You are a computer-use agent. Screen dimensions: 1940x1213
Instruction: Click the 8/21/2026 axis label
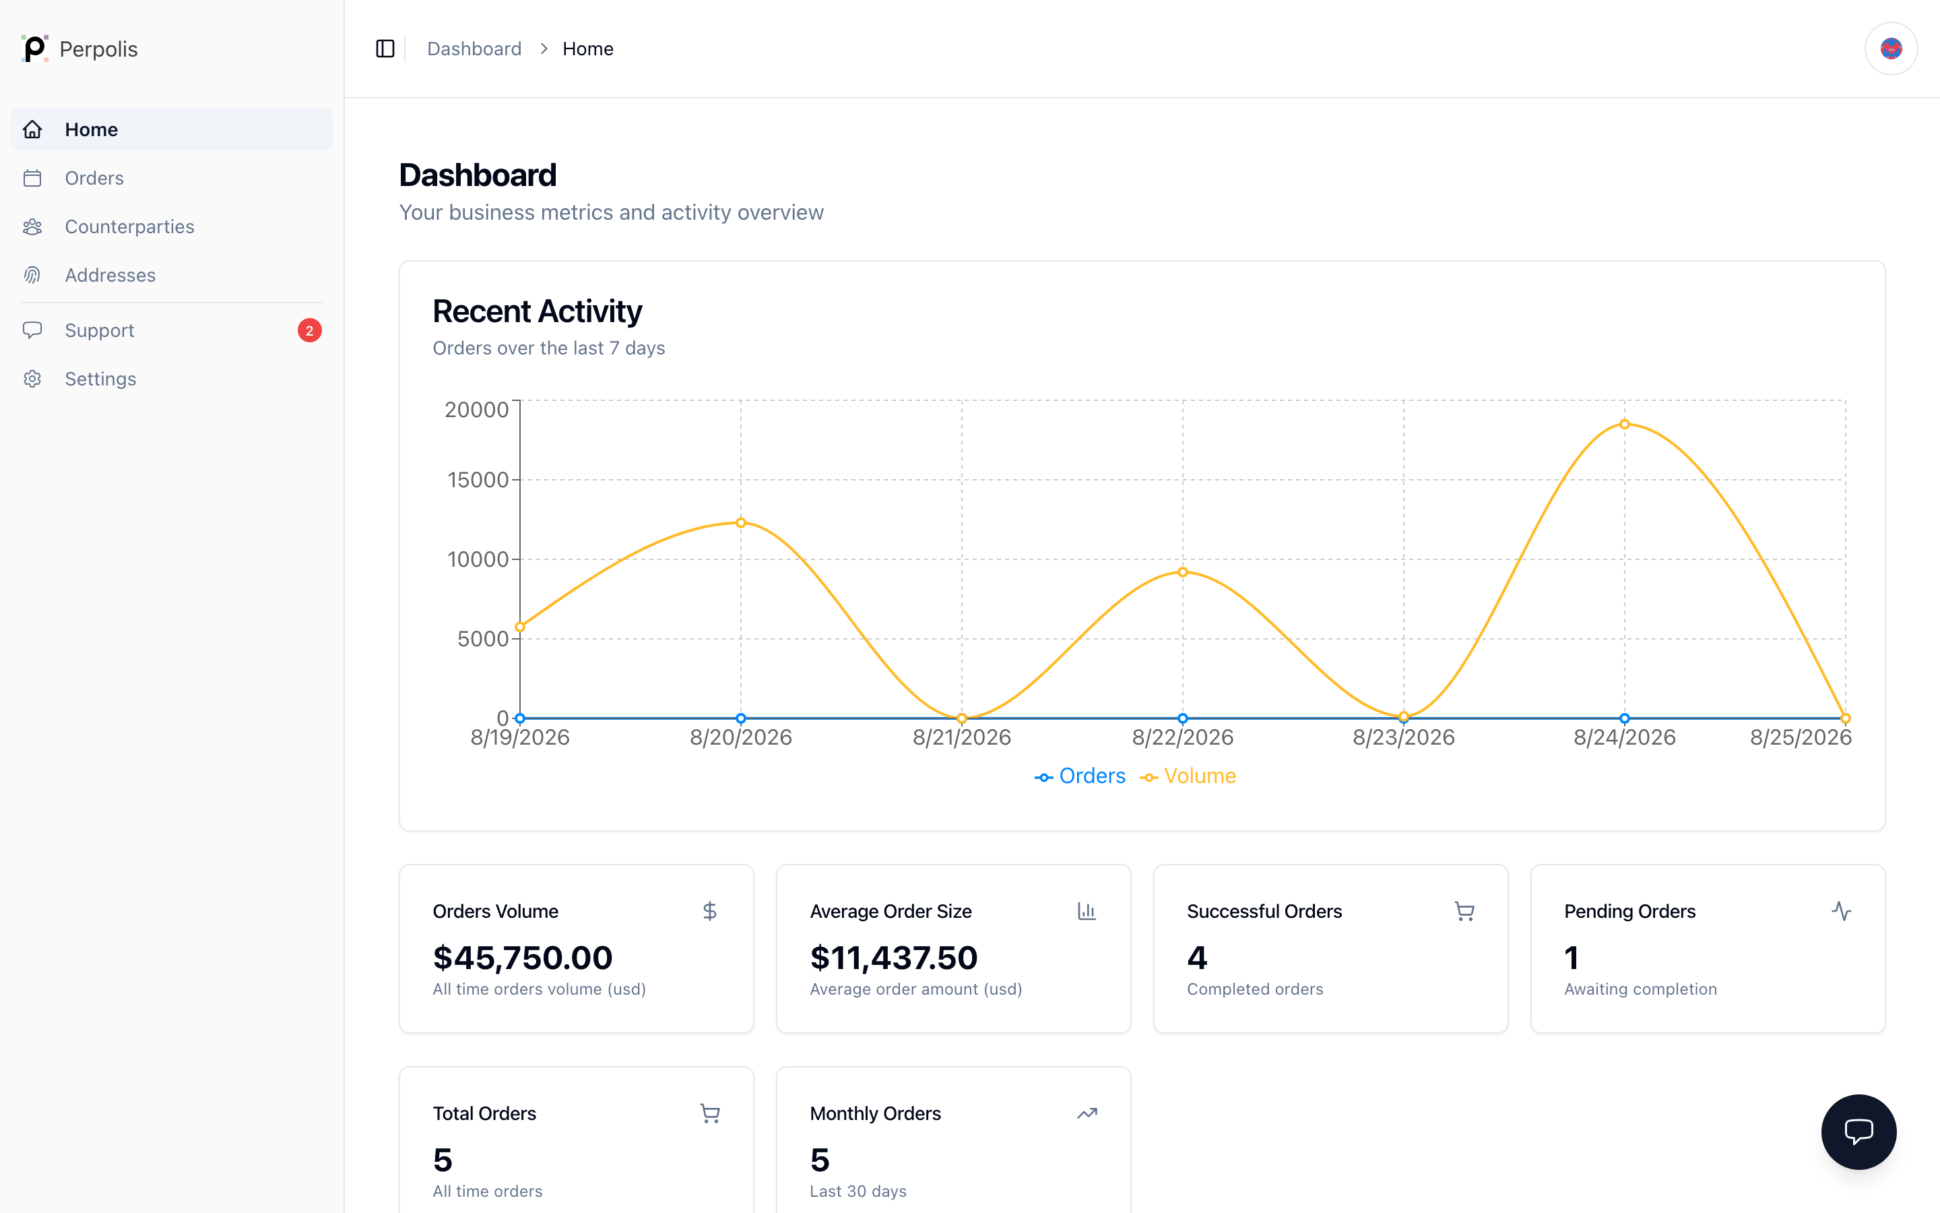[961, 737]
